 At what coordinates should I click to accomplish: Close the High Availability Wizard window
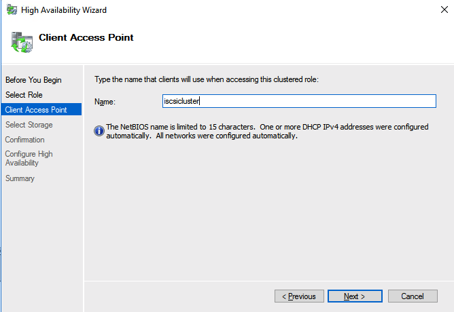[x=440, y=10]
